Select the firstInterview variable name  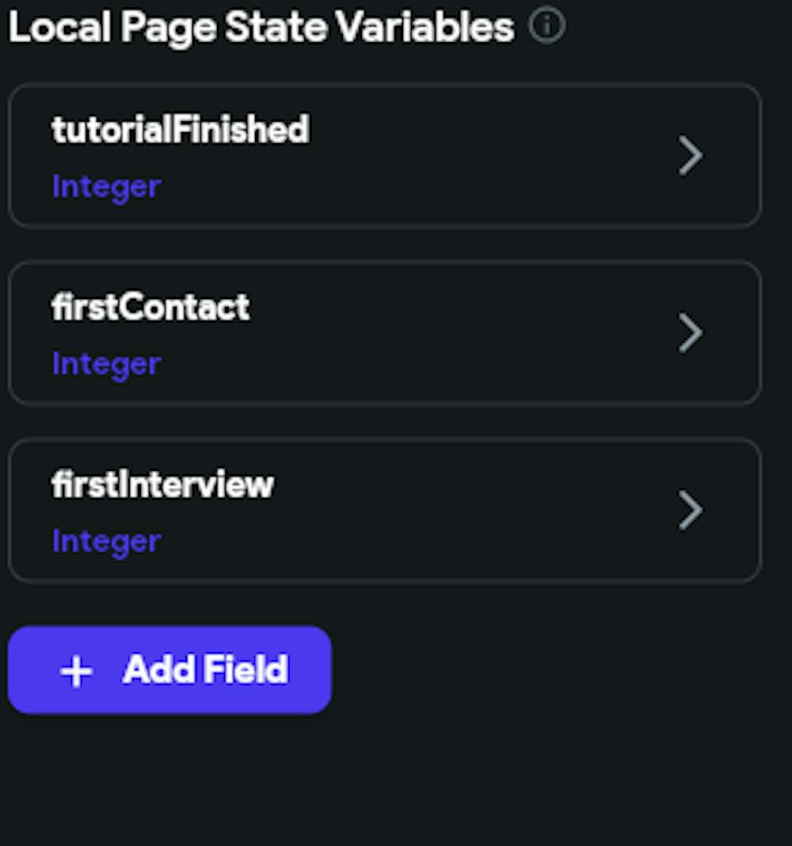[x=162, y=484]
